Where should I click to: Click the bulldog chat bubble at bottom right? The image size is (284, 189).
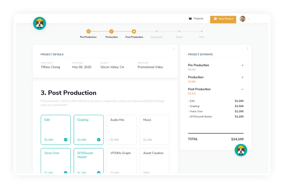pyautogui.click(x=241, y=150)
